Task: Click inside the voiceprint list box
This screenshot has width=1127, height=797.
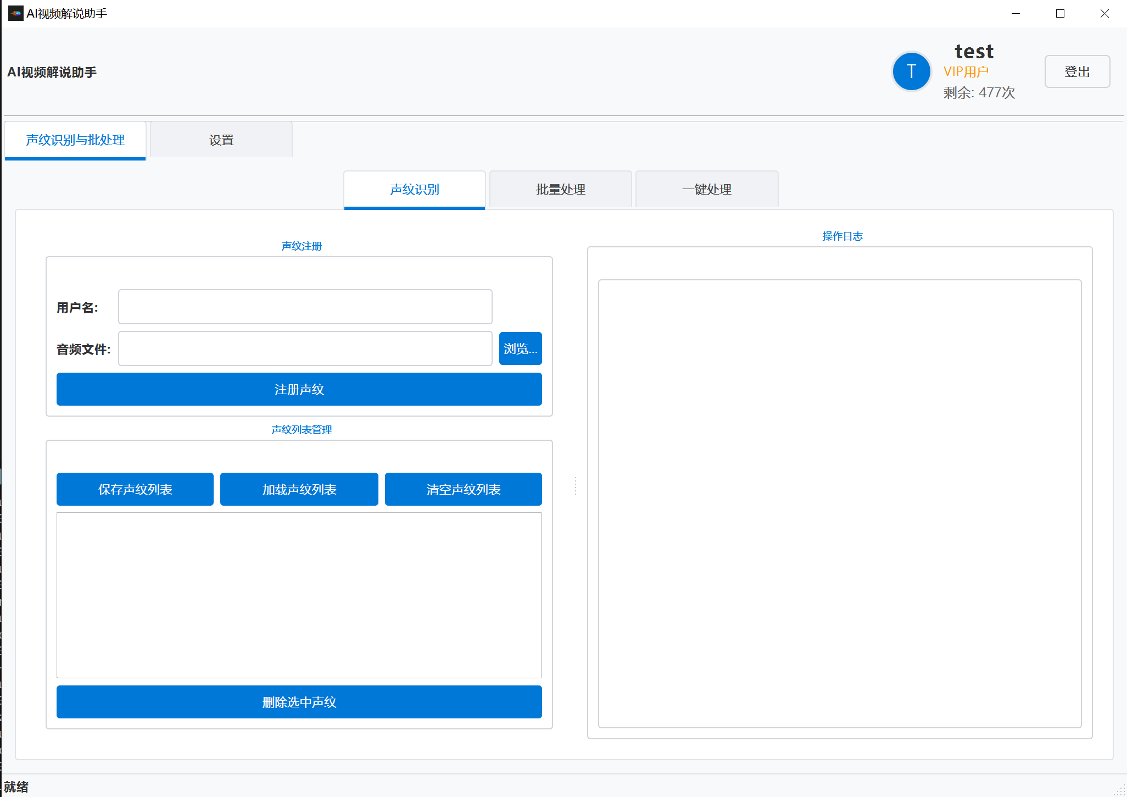Action: (x=299, y=595)
